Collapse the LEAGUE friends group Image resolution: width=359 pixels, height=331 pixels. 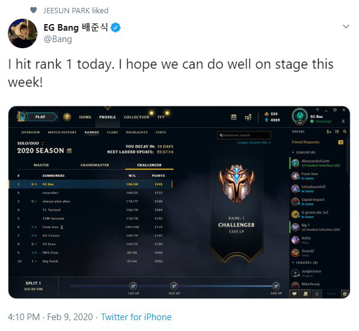(293, 153)
